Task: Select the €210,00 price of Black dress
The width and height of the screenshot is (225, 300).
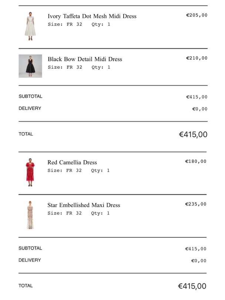Action: pyautogui.click(x=197, y=58)
